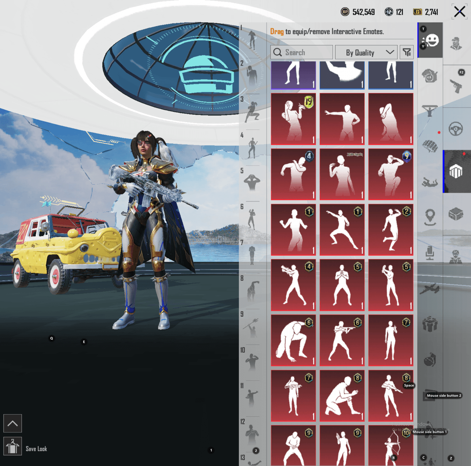Select the emote with blue badge 9
The width and height of the screenshot is (471, 466).
pyautogui.click(x=391, y=174)
